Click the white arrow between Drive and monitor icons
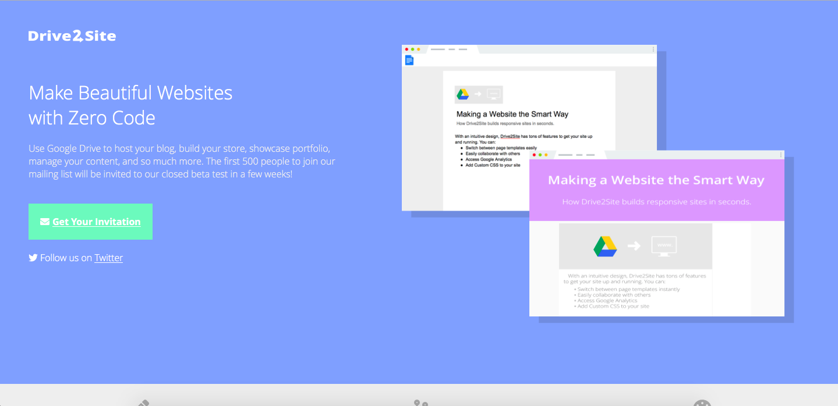The image size is (838, 406). [x=634, y=246]
